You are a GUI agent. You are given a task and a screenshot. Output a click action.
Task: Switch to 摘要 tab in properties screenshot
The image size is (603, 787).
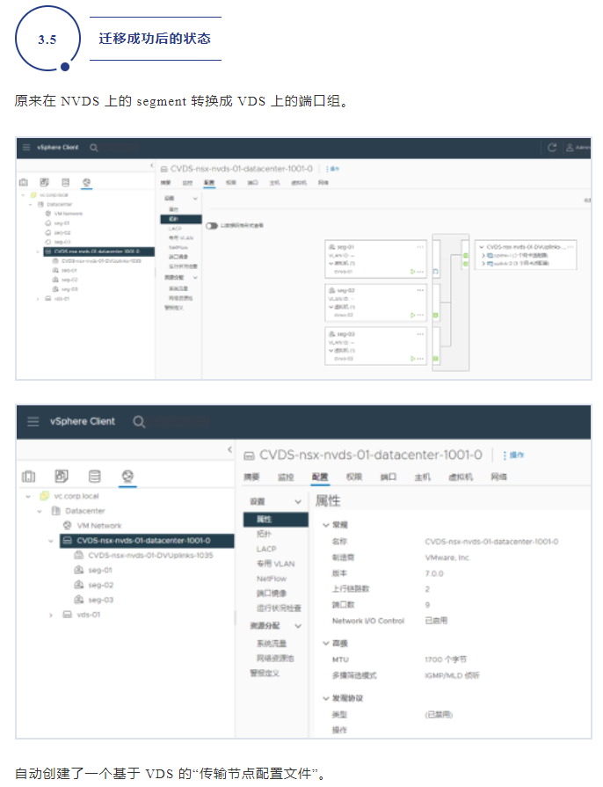click(251, 477)
